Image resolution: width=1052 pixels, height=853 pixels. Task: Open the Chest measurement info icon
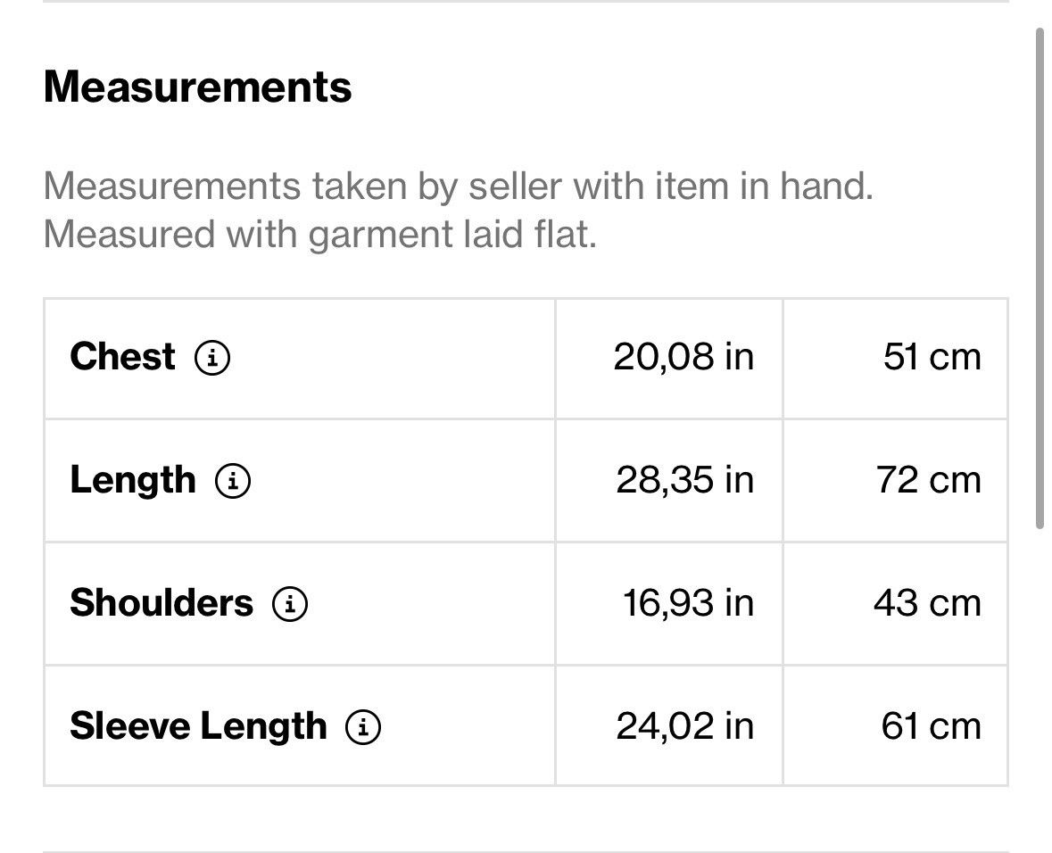coord(212,357)
